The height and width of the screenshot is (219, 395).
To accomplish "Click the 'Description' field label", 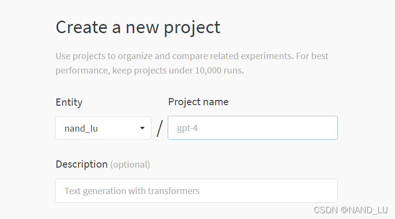I will pos(81,164).
